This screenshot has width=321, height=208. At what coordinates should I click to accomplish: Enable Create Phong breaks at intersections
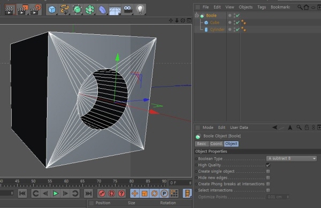pyautogui.click(x=268, y=184)
